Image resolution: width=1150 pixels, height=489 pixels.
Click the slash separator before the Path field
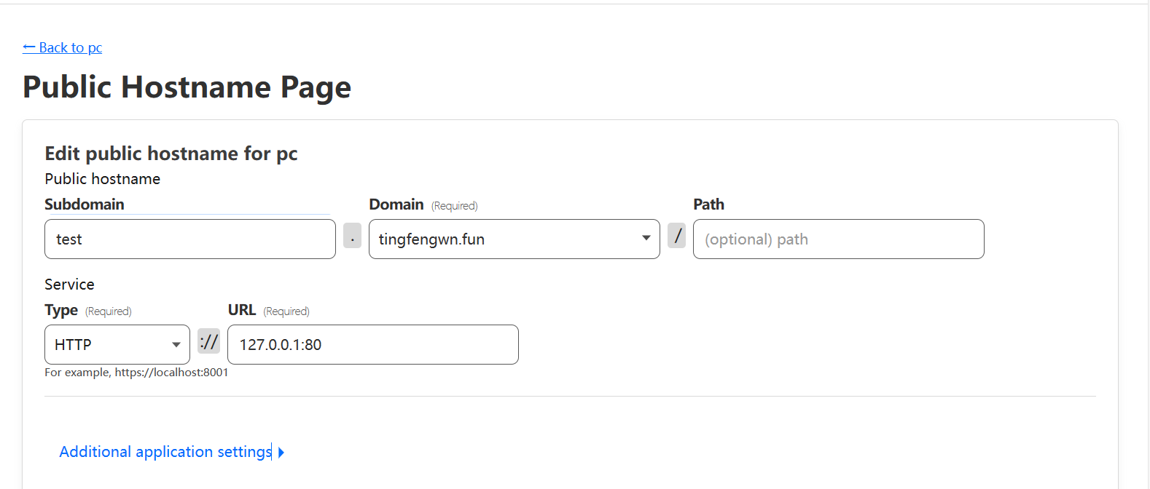click(676, 236)
